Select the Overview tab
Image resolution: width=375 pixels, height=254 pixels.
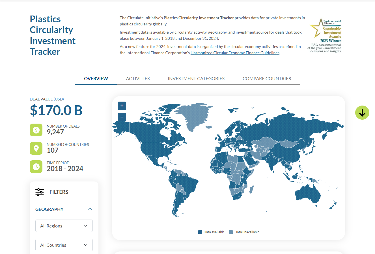point(96,79)
